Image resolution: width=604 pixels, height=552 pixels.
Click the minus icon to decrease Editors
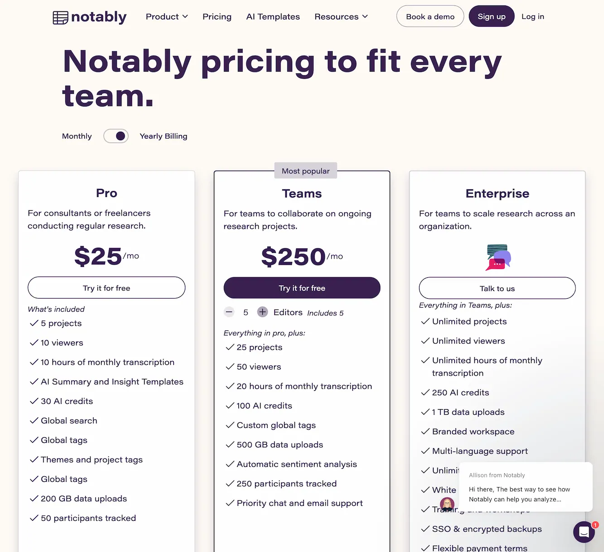(x=229, y=312)
